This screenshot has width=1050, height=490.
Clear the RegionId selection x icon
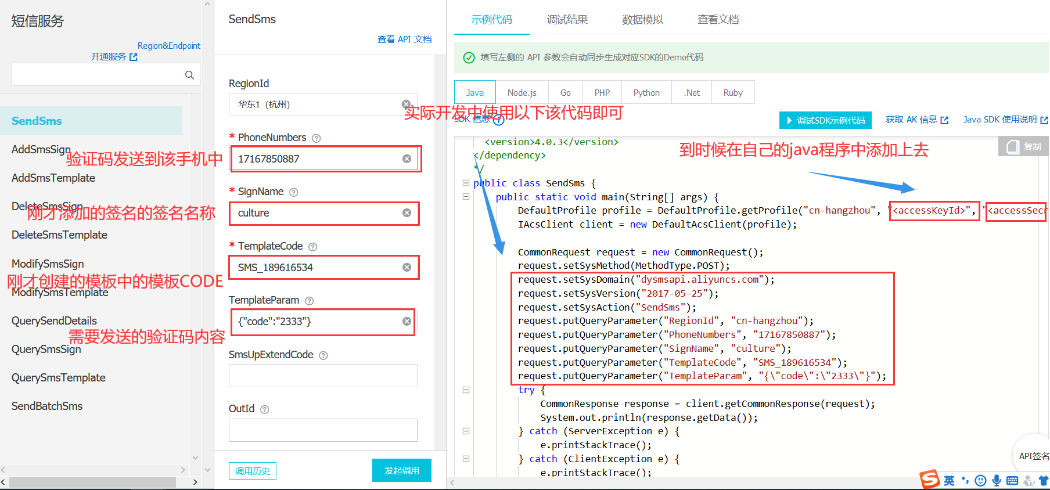click(x=407, y=104)
